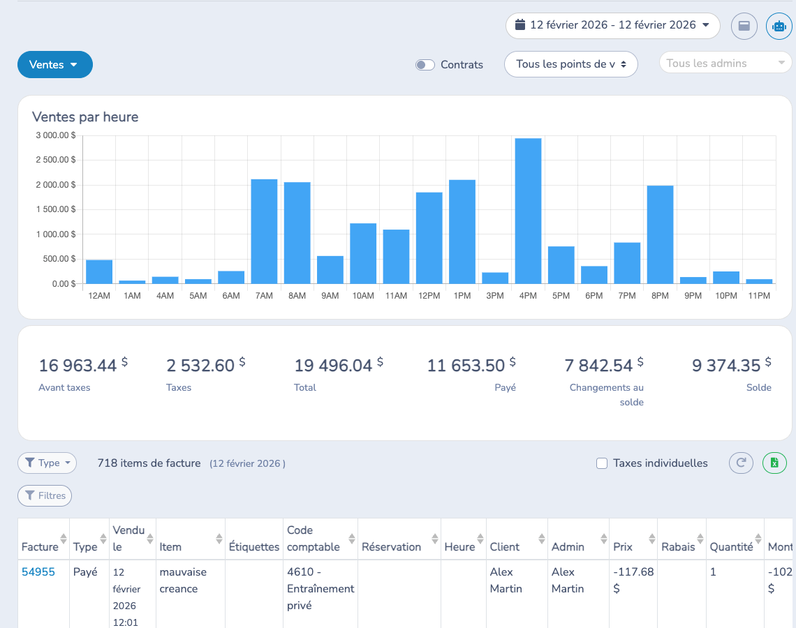Click the 718 items de facture text
The width and height of the screenshot is (796, 628).
(149, 463)
